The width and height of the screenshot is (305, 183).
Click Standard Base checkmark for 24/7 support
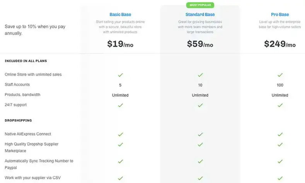pos(200,105)
